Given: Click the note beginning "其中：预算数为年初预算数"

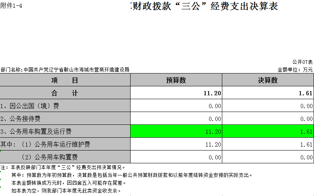Looking at the screenshot, I should (132, 175).
